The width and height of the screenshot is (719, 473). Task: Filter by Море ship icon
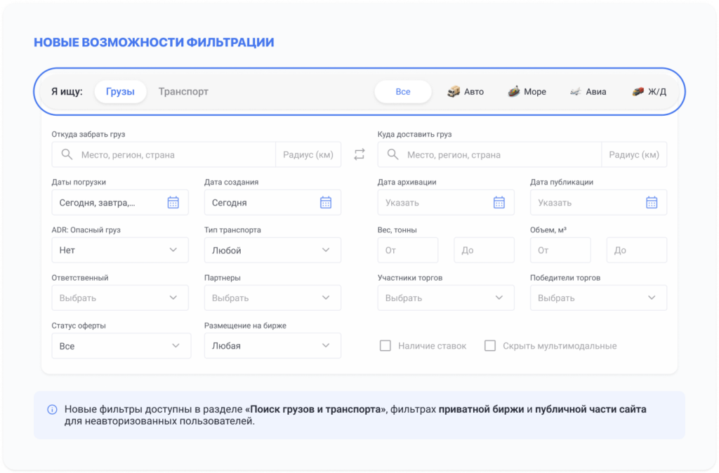pos(513,91)
